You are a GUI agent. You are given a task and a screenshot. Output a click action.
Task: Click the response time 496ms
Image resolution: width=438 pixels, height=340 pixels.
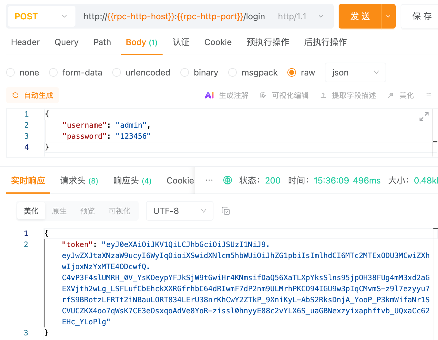[367, 180]
